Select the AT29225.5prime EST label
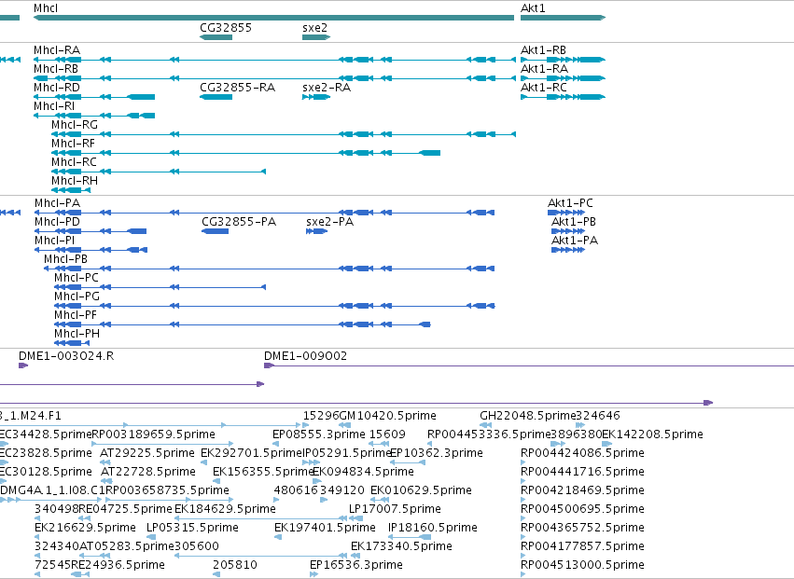 point(147,452)
